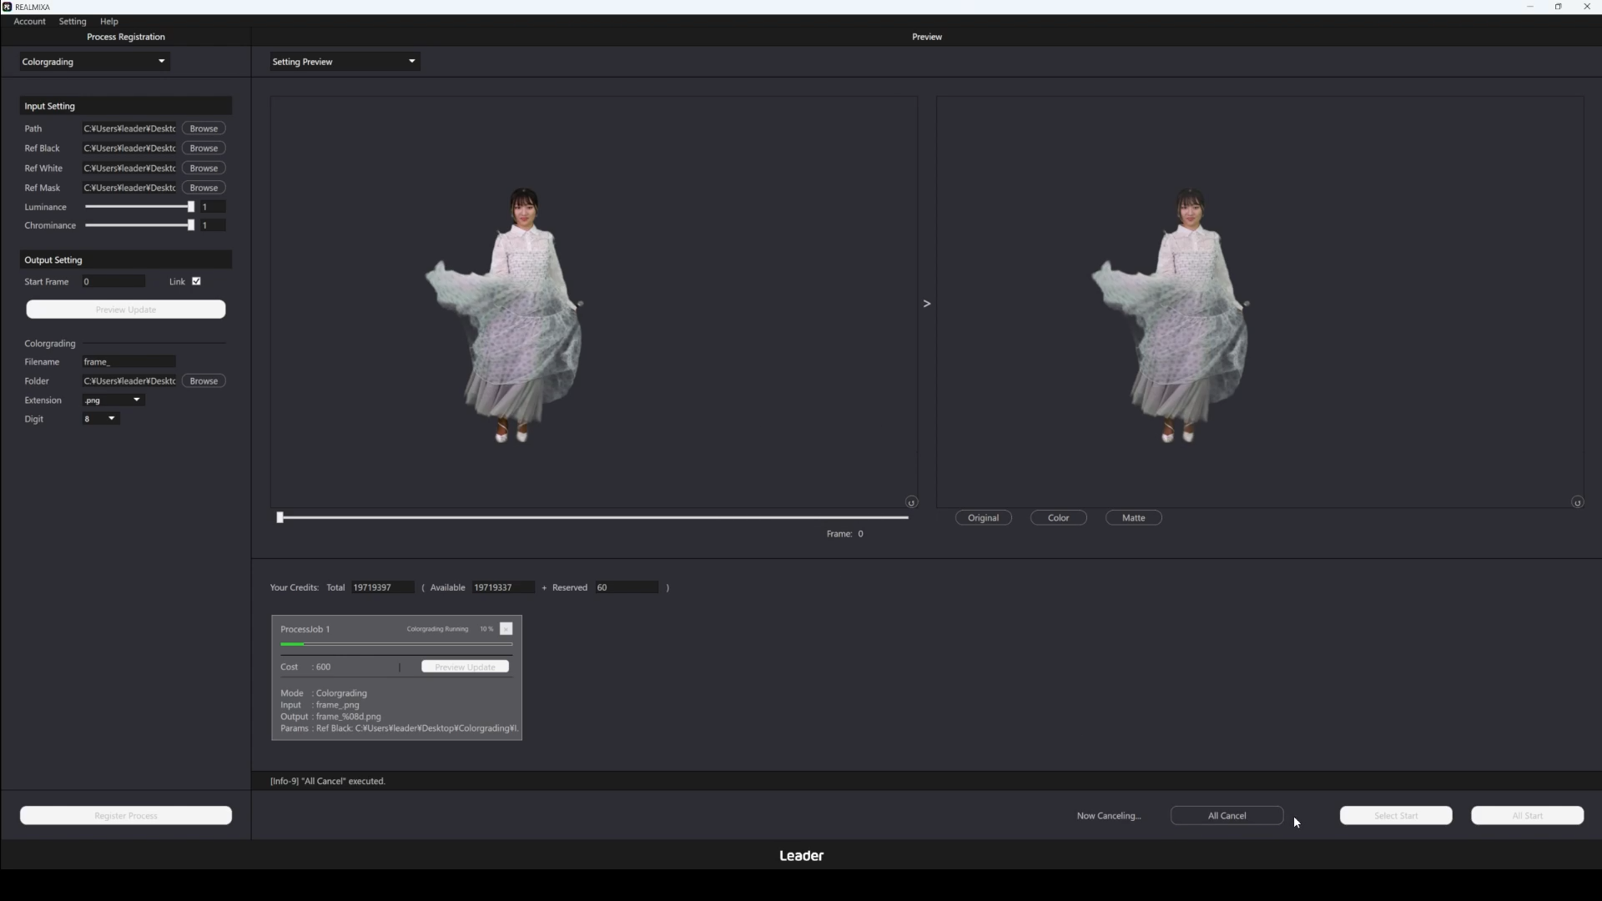1602x901 pixels.
Task: Click the Register Process button
Action: (x=126, y=816)
